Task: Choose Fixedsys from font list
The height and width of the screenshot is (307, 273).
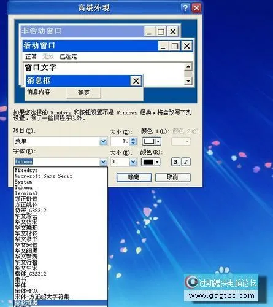Action: [x=61, y=170]
